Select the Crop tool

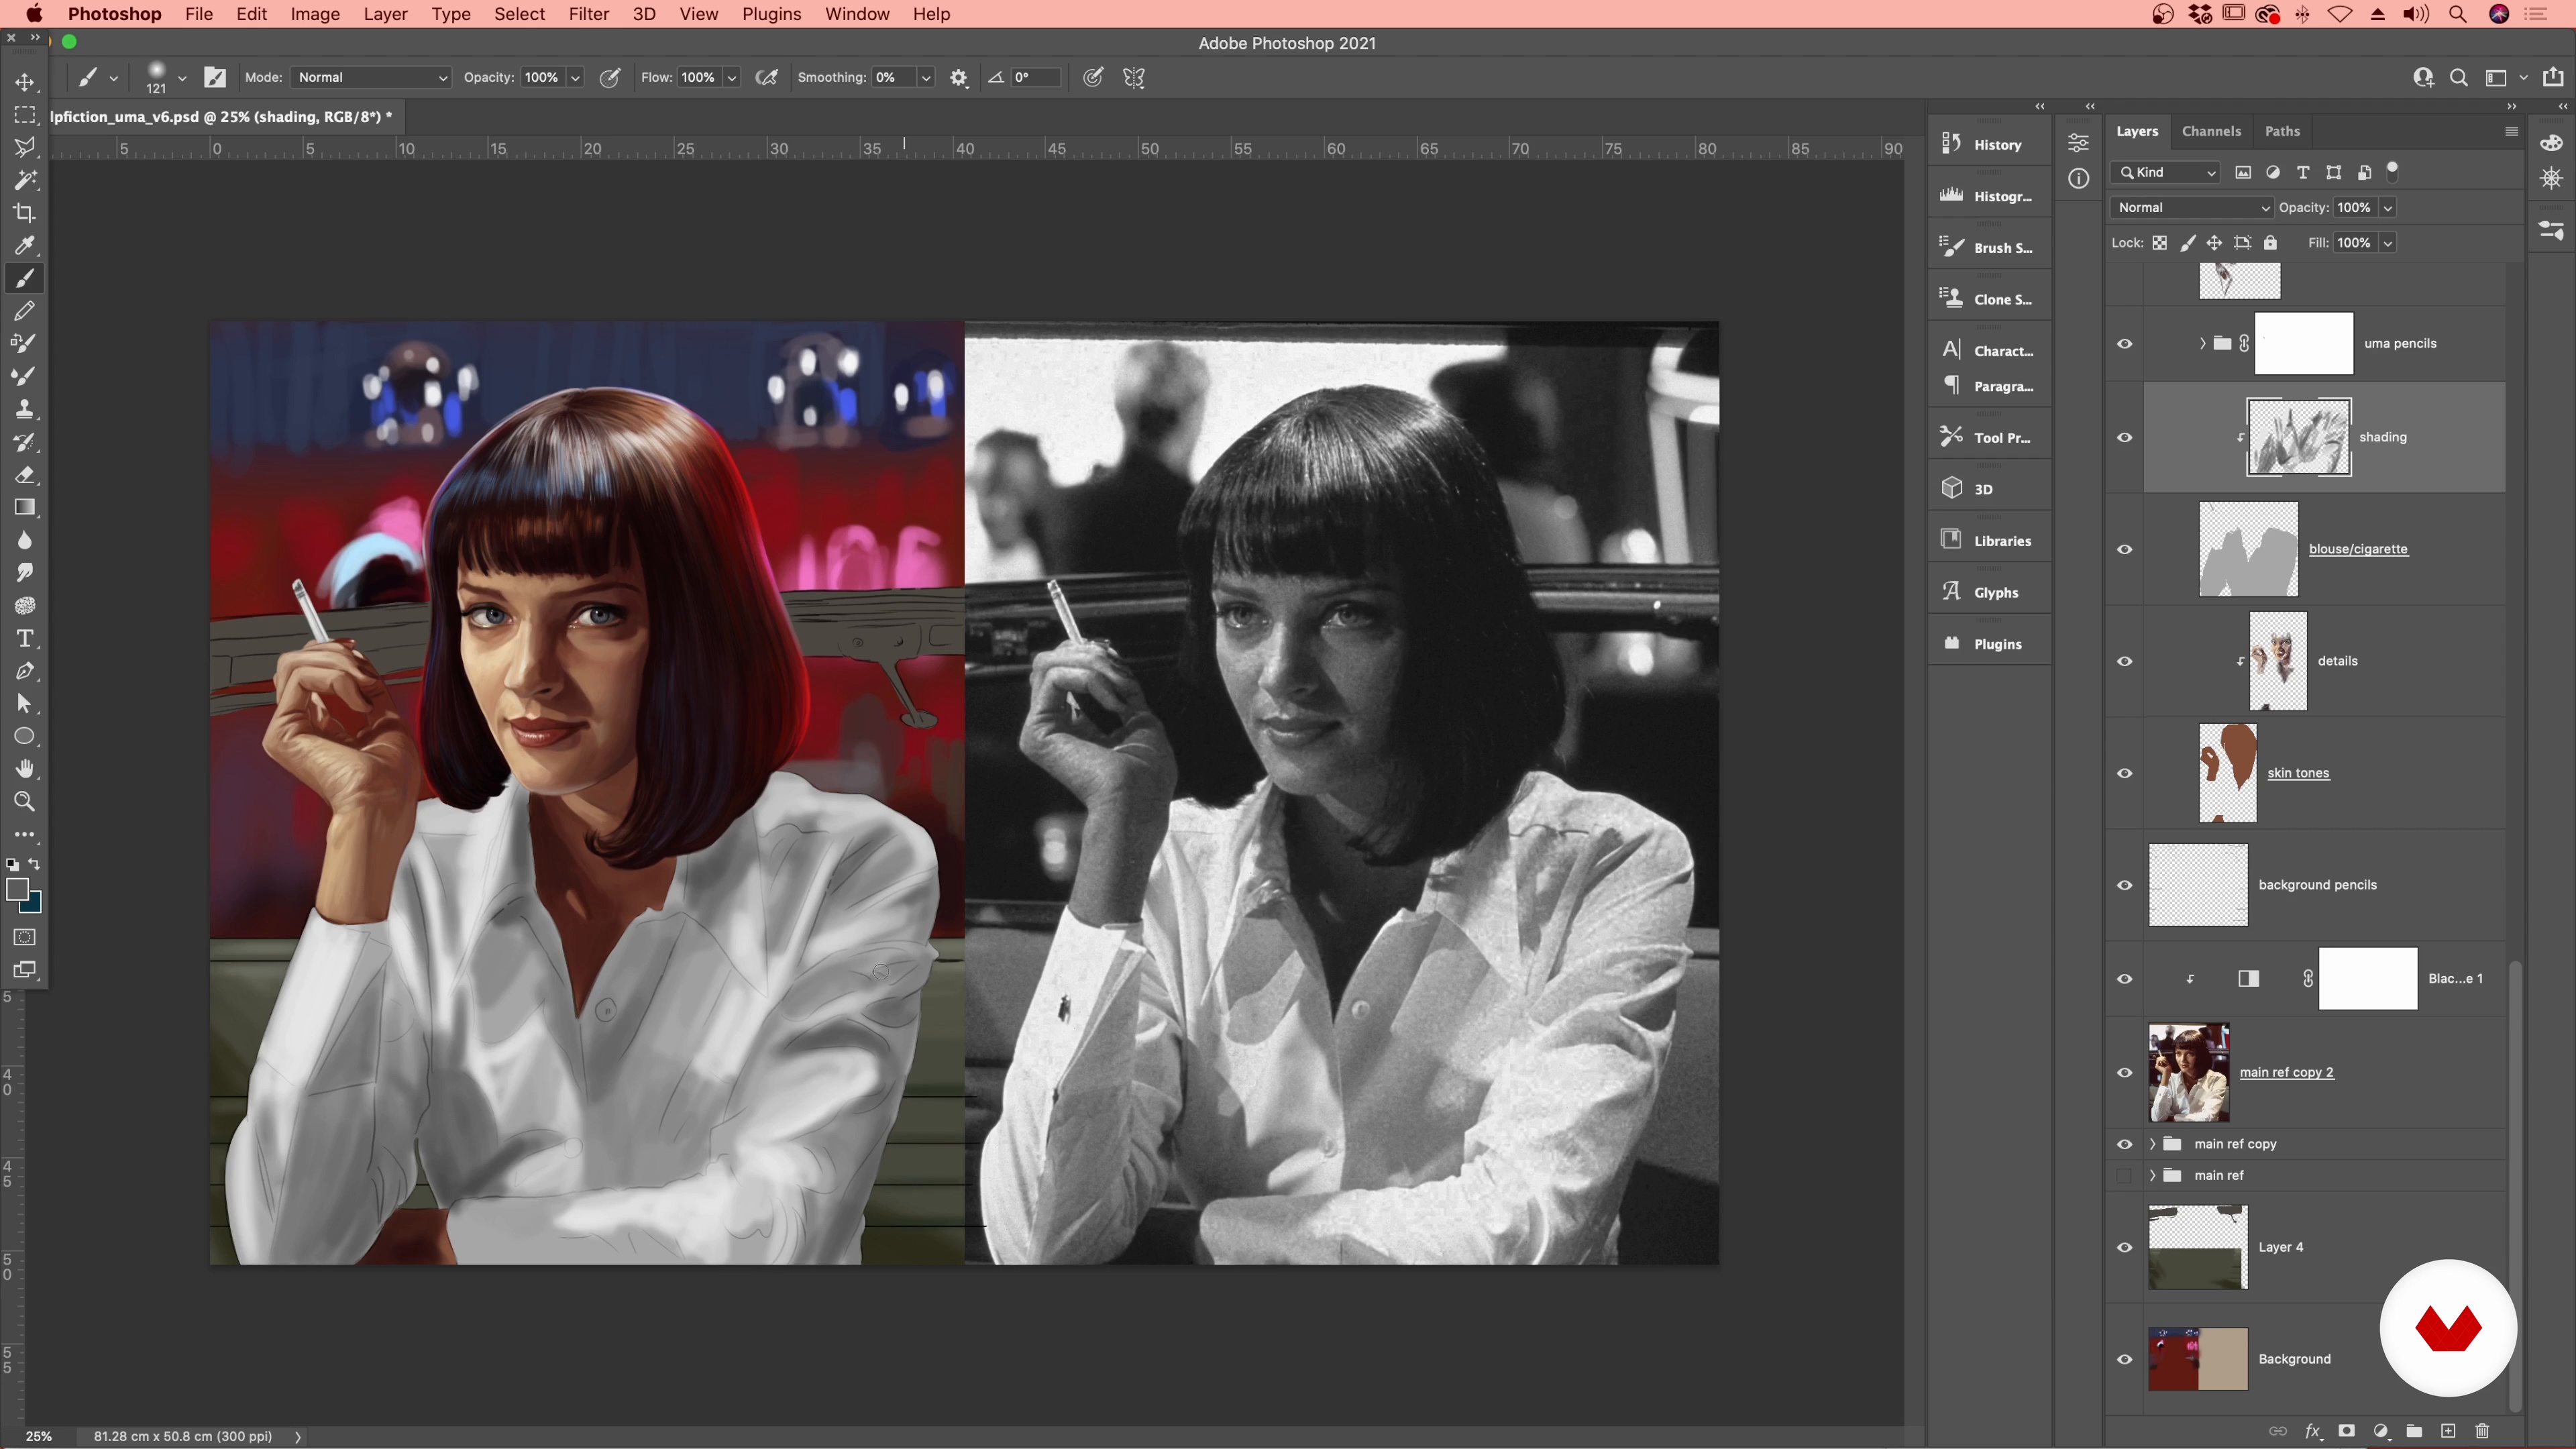click(x=24, y=213)
